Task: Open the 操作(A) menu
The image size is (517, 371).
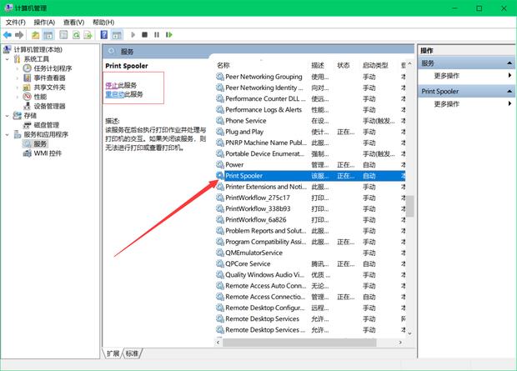Action: click(45, 22)
